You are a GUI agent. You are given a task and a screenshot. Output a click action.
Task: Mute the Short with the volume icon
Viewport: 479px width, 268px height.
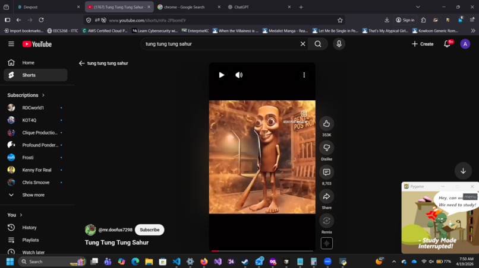tap(239, 75)
